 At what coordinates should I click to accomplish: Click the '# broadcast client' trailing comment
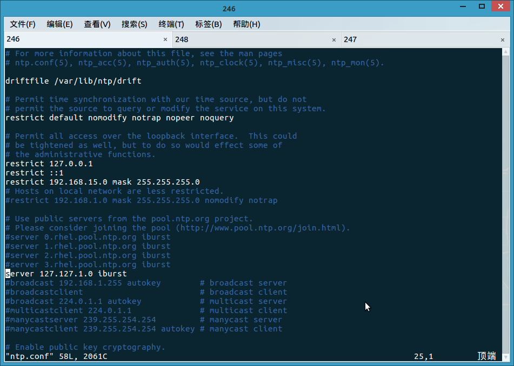pyautogui.click(x=244, y=292)
